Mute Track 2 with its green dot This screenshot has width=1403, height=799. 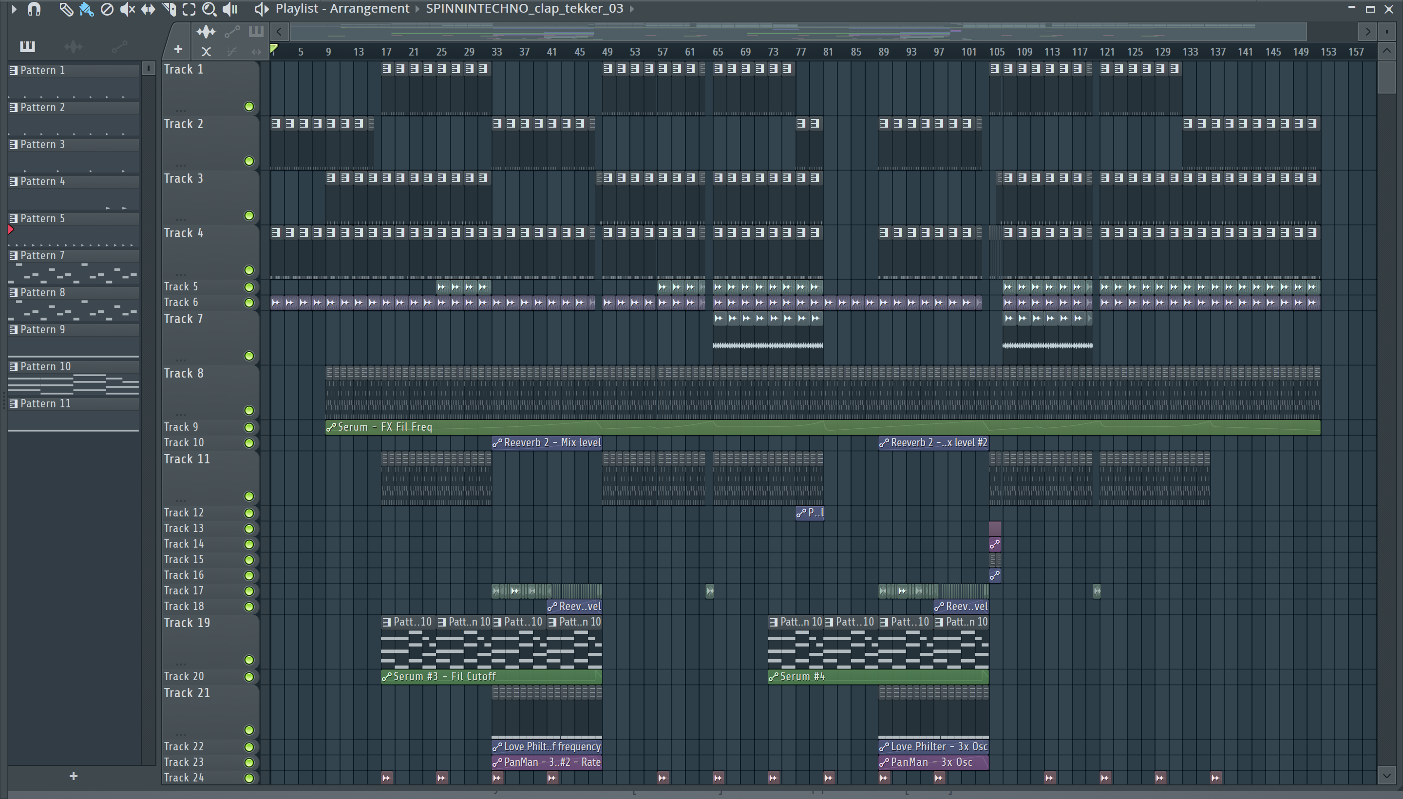[x=249, y=161]
